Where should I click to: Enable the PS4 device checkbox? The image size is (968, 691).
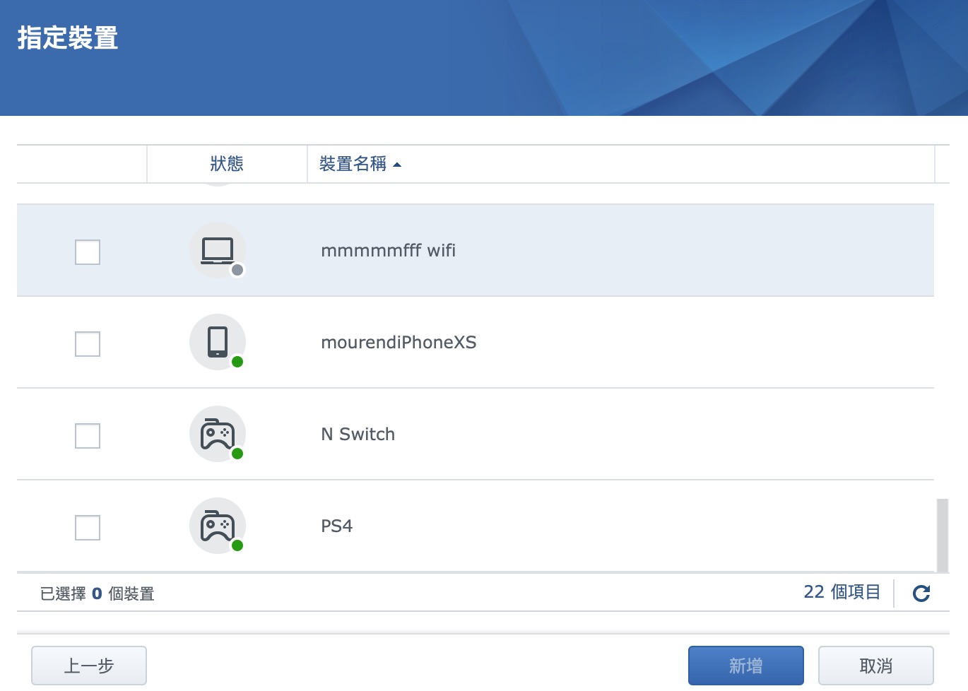point(88,528)
